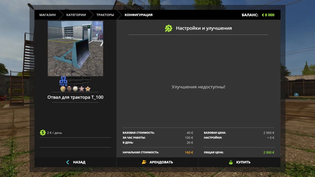Click the first medal icon under the logo
315x177 pixels.
coord(63,89)
